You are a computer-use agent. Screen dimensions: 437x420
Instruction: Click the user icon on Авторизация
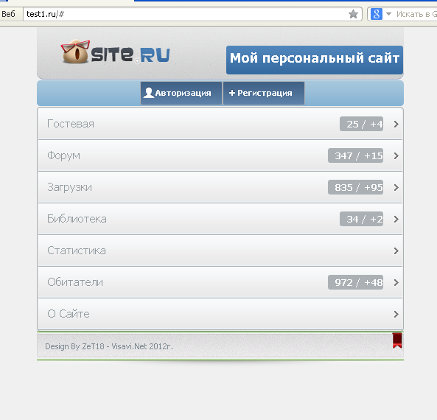[x=149, y=93]
